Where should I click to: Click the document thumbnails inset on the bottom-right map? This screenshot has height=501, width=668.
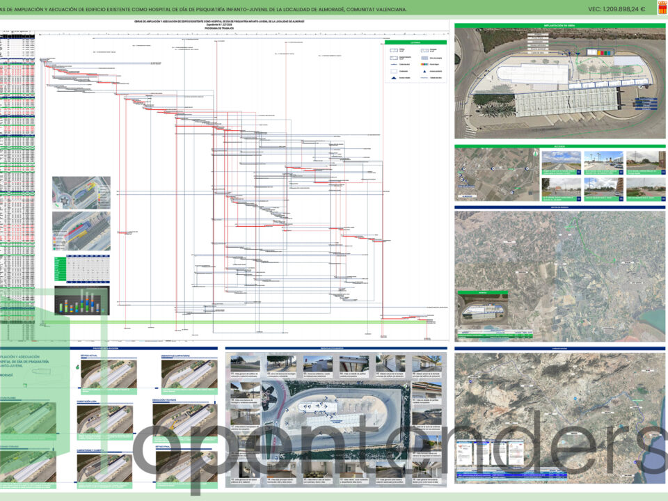coord(489,453)
